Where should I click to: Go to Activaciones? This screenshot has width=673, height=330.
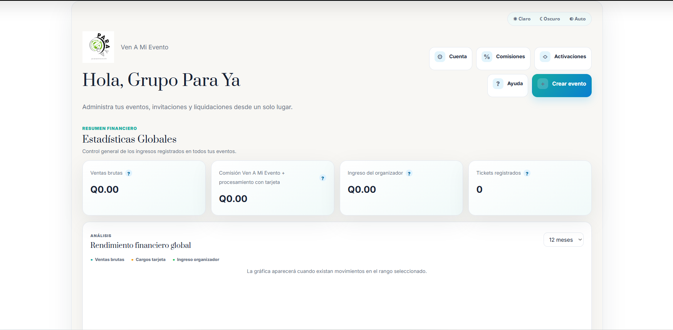563,59
